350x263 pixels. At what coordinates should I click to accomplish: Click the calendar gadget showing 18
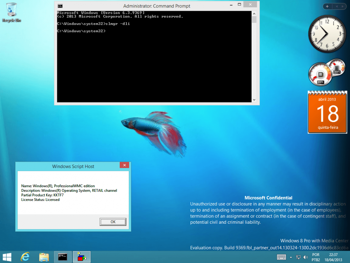328,112
